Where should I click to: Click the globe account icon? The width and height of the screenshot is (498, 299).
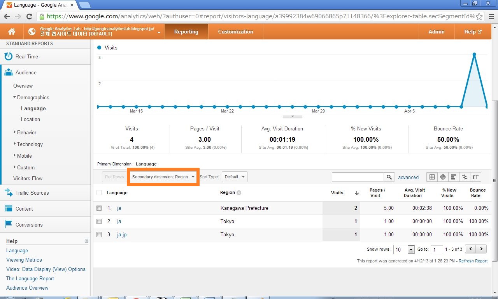[32, 32]
